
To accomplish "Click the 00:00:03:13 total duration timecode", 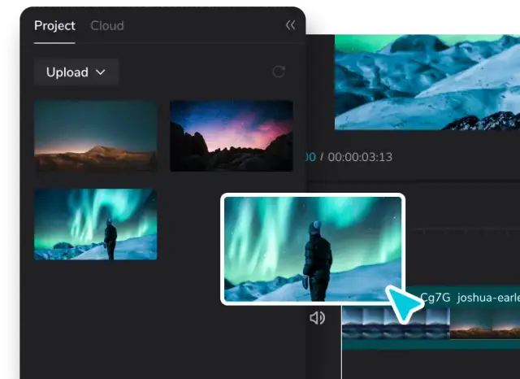I will [x=360, y=157].
